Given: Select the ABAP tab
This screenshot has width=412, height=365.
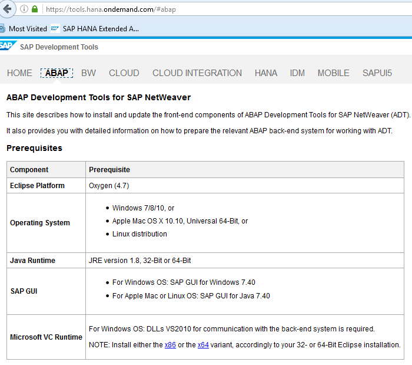Looking at the screenshot, I should pos(57,73).
